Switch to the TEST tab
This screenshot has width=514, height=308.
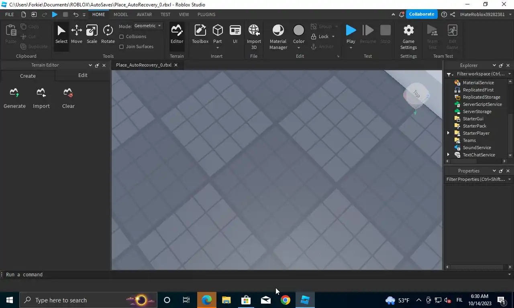(165, 14)
